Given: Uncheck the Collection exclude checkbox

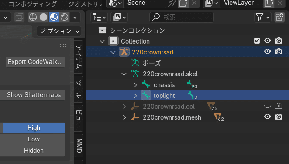Looking at the screenshot, I should pos(257,40).
